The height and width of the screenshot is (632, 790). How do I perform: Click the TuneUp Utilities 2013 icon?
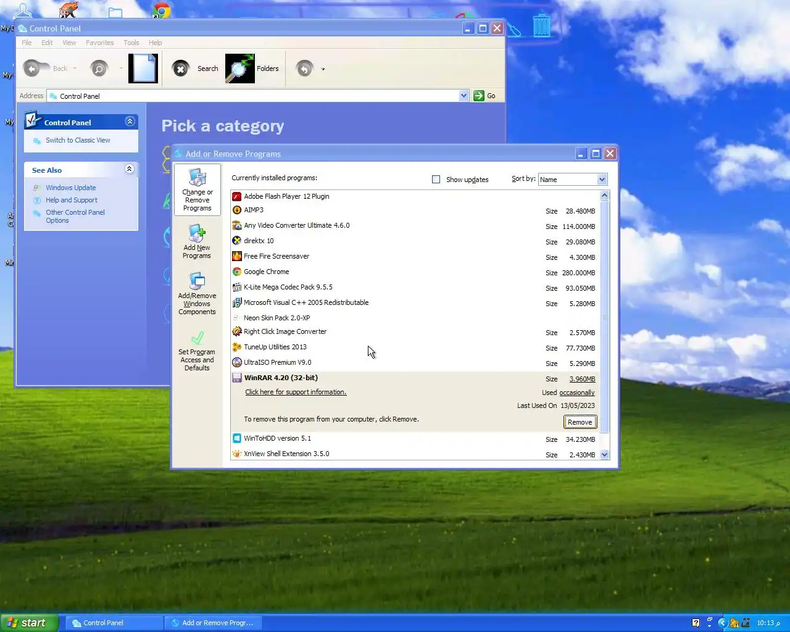point(236,347)
